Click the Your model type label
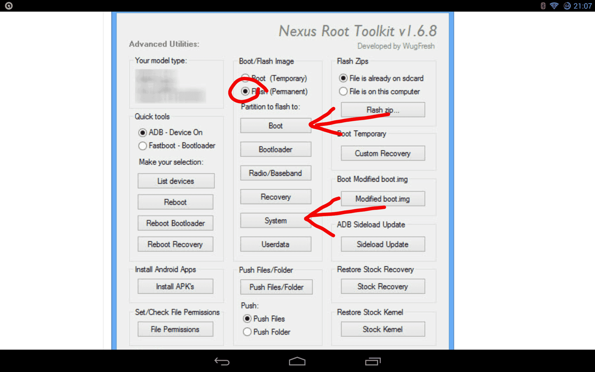The width and height of the screenshot is (595, 372). tap(161, 60)
